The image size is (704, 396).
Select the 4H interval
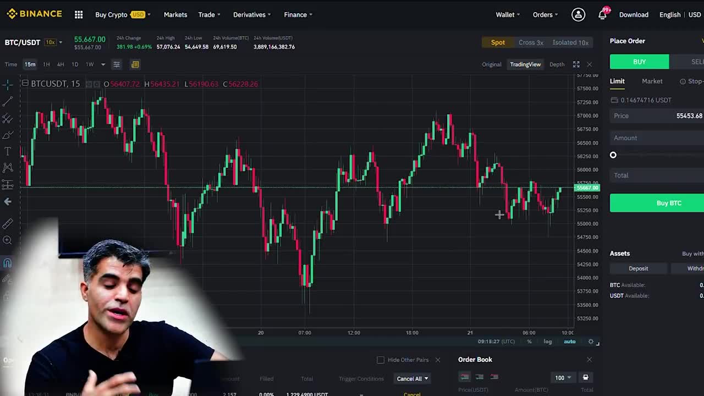point(61,64)
